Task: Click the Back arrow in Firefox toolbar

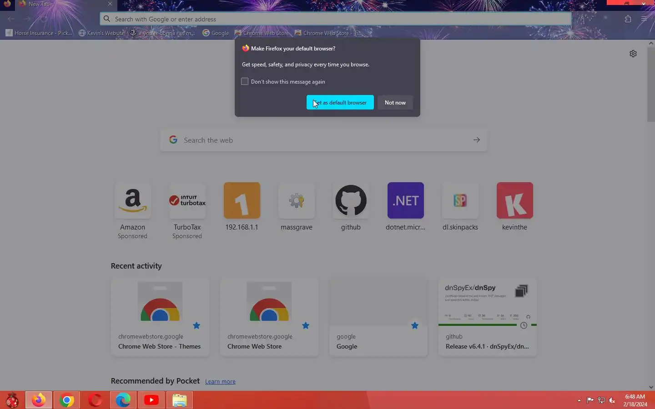Action: point(11,19)
